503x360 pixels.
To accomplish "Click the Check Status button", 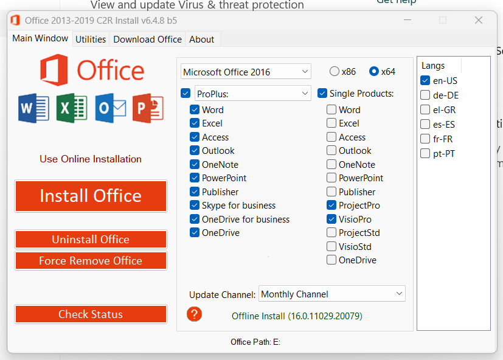I will 91,314.
